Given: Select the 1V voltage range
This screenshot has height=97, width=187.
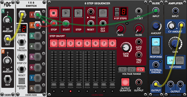Looking at the screenshot, I should (123, 70).
